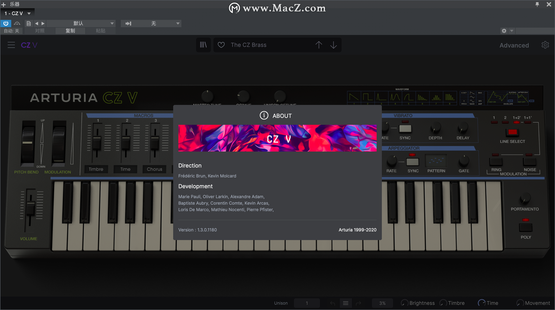
Task: Click the 3% CPU meter
Action: click(x=382, y=303)
